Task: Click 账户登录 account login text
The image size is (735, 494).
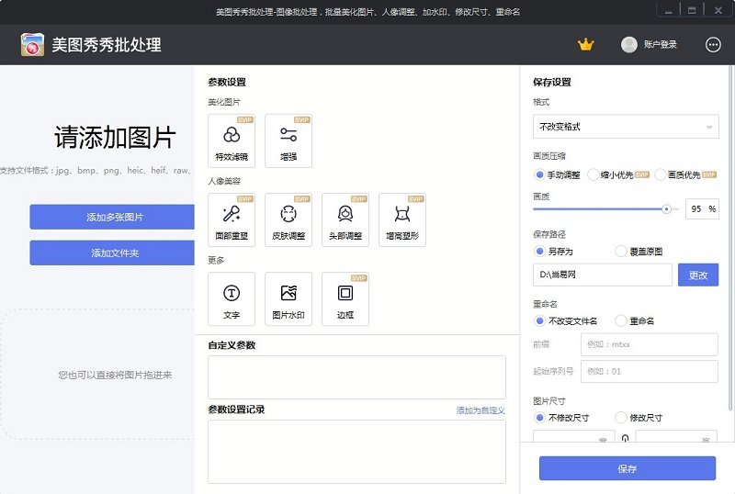Action: pyautogui.click(x=660, y=44)
